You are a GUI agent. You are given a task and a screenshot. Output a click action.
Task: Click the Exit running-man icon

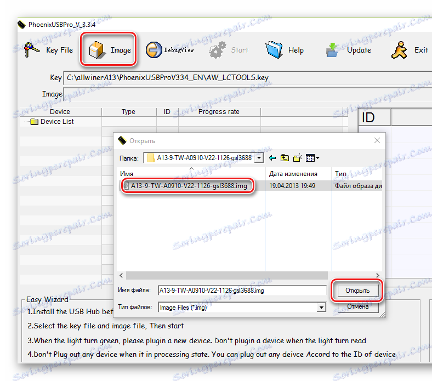pyautogui.click(x=399, y=50)
